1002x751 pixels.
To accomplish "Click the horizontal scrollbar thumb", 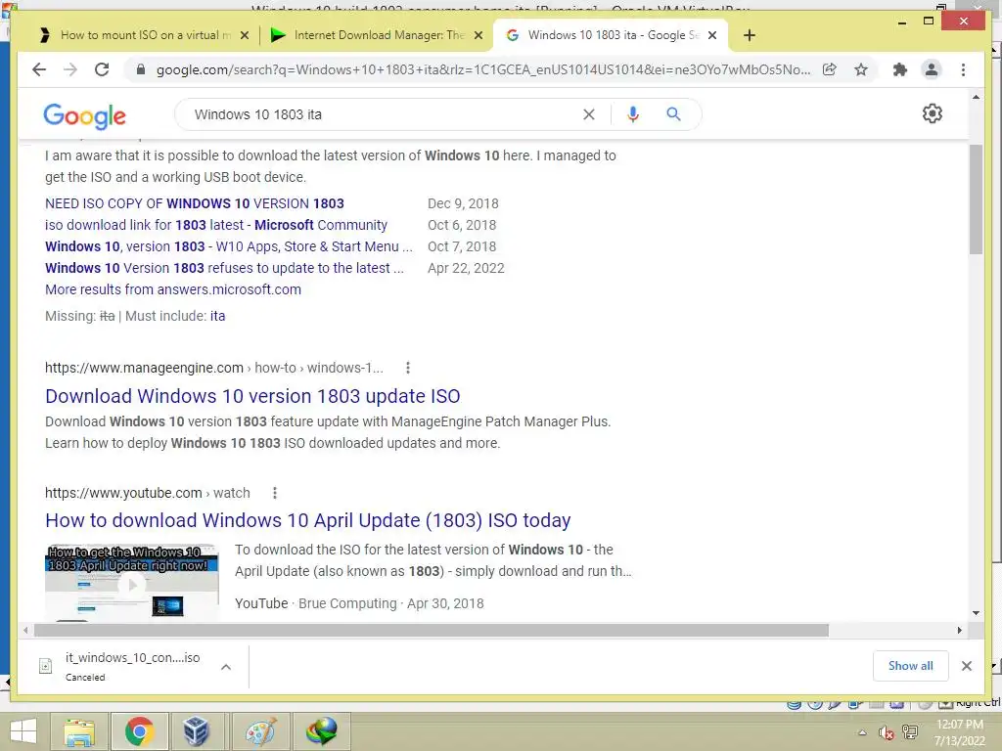I will pos(432,631).
